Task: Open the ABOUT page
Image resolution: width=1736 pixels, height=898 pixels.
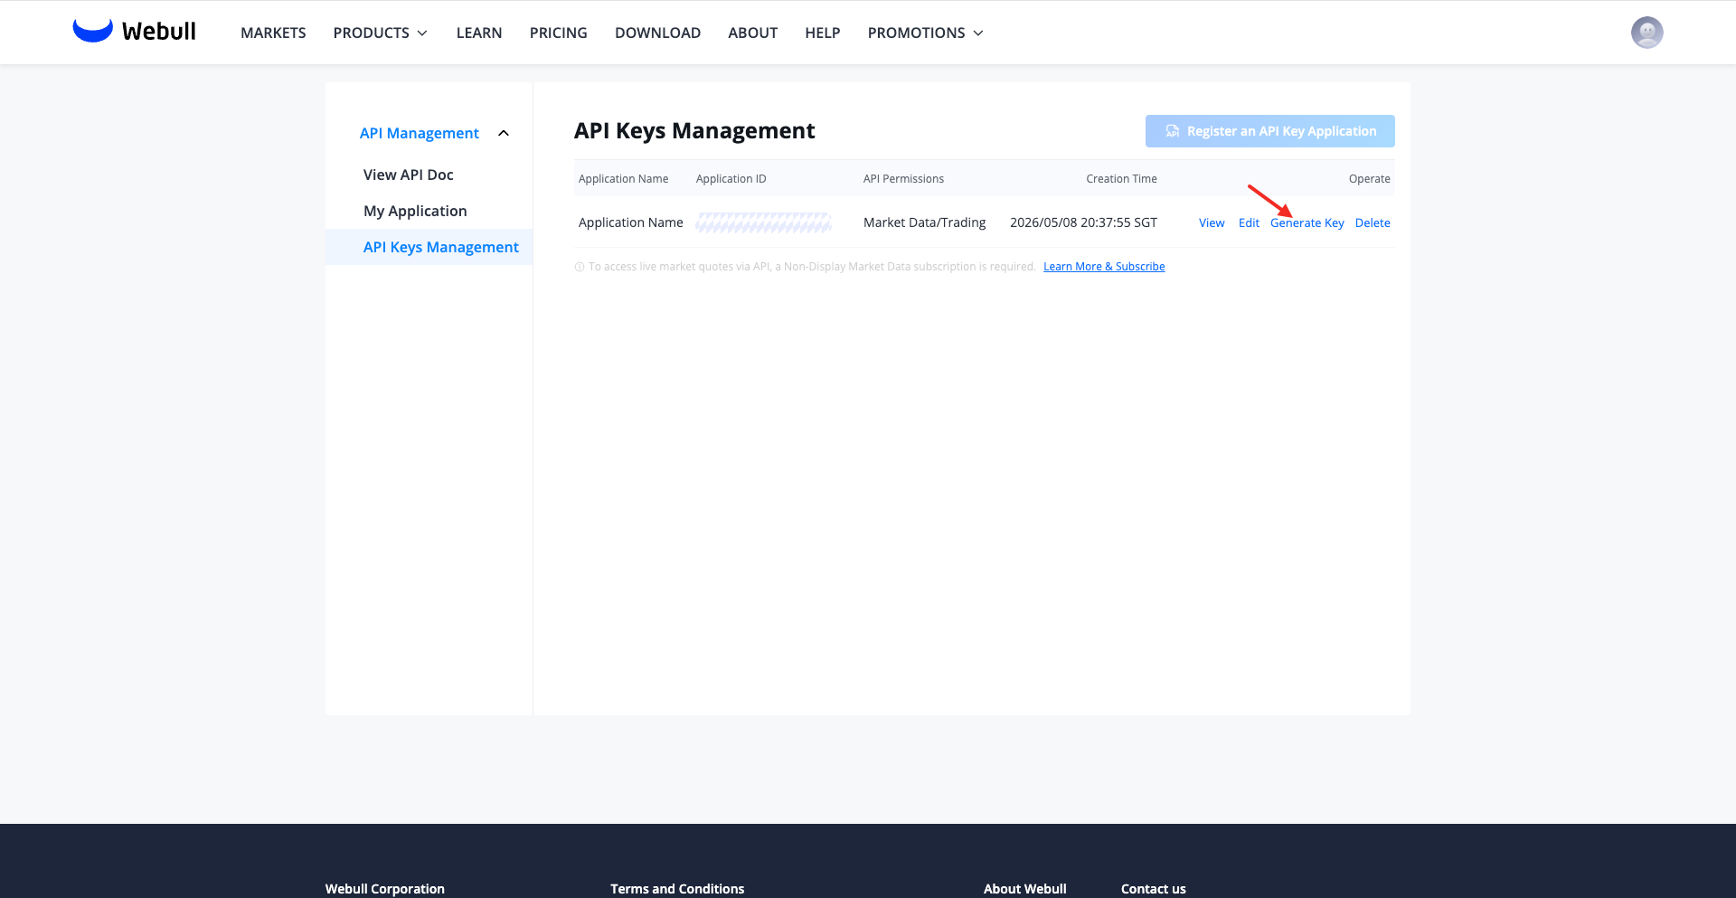Action: click(x=752, y=33)
